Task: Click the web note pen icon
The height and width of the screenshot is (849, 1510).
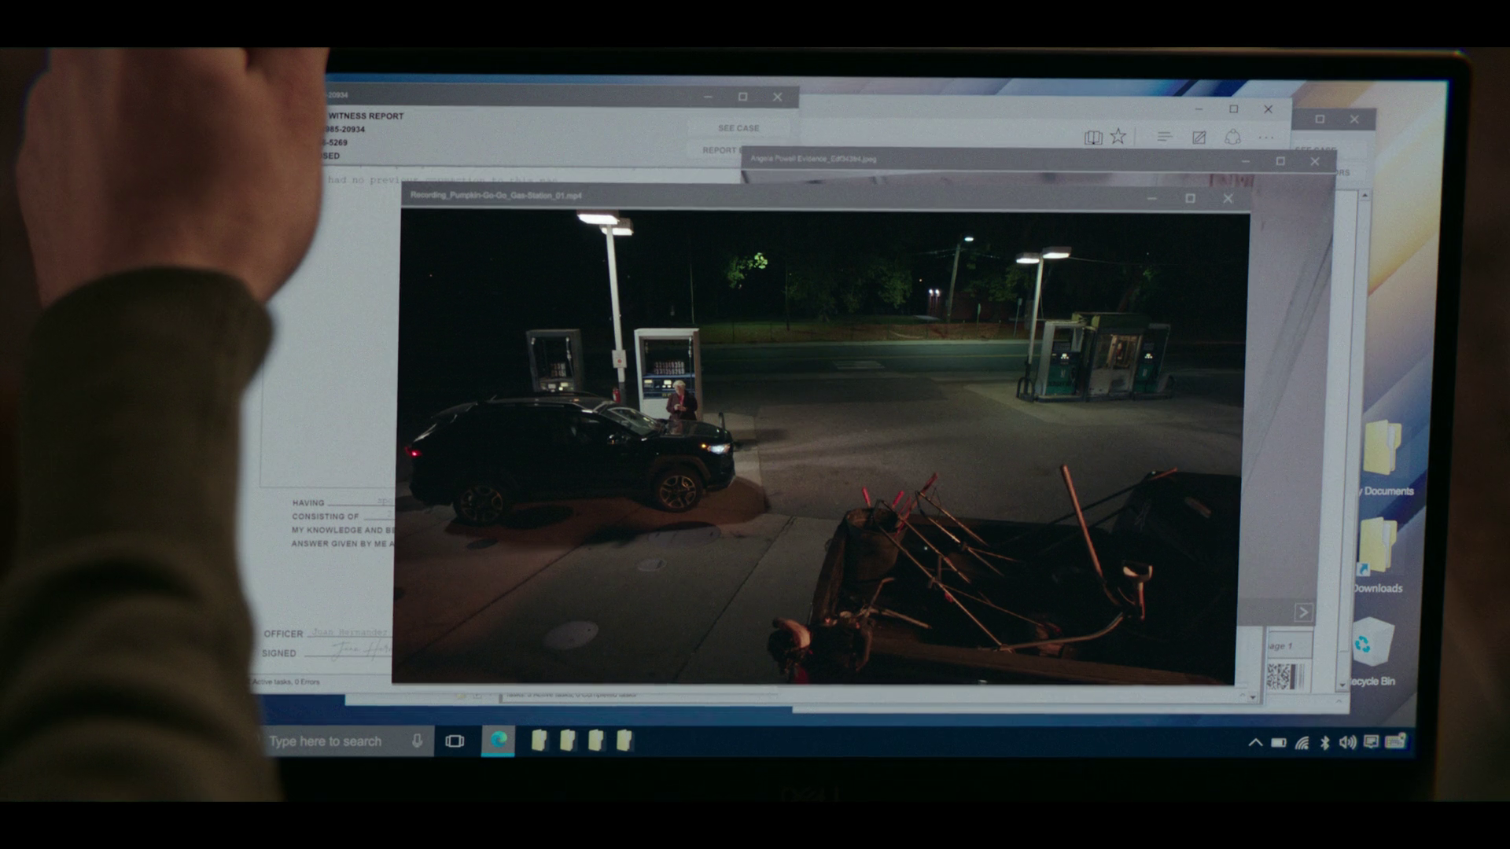Action: 1199,138
